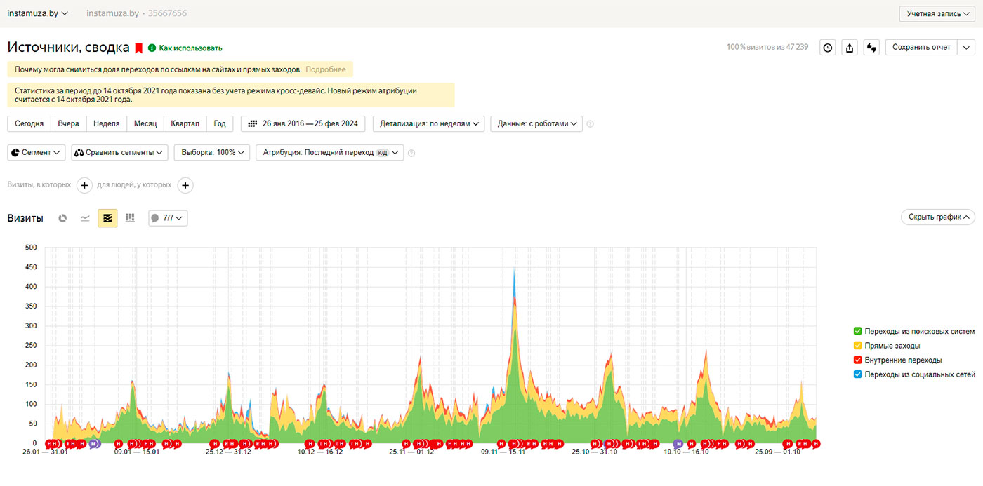The height and width of the screenshot is (486, 983).
Task: Click the '10.12 — 16.12' axis label
Action: click(320, 452)
